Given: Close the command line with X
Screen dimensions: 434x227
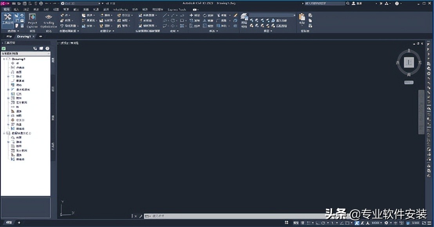Looking at the screenshot, I should pos(136,216).
